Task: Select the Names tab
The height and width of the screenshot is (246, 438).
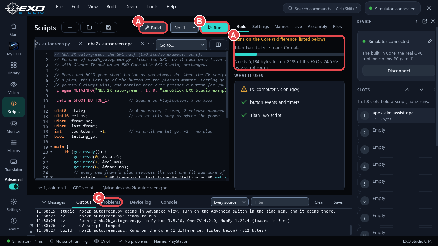Action: [x=281, y=26]
